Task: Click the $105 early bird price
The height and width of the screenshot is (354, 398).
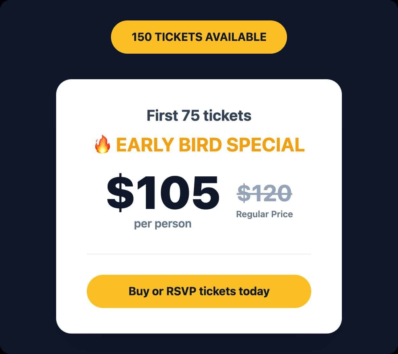Action: 163,193
